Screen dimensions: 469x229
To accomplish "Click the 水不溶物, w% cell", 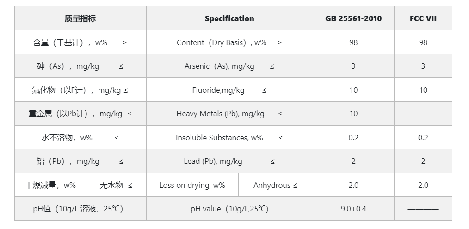I will (80, 138).
